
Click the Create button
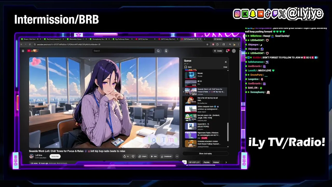tap(218, 51)
